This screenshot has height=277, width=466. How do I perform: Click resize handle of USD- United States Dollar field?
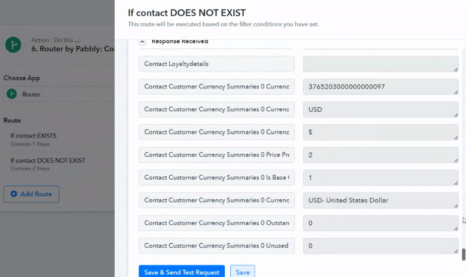(x=455, y=206)
